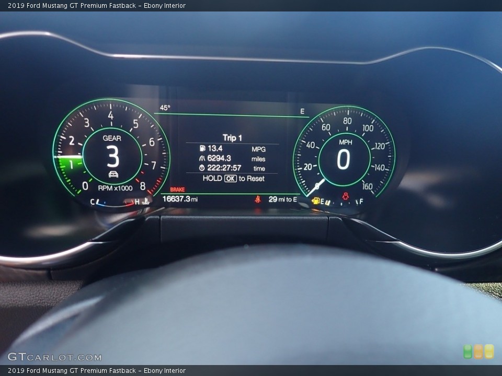Click the 13.4 fuel economy value
The height and width of the screenshot is (376, 502).
(x=215, y=148)
